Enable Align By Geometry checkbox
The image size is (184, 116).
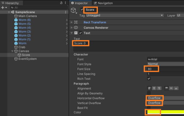(149, 93)
